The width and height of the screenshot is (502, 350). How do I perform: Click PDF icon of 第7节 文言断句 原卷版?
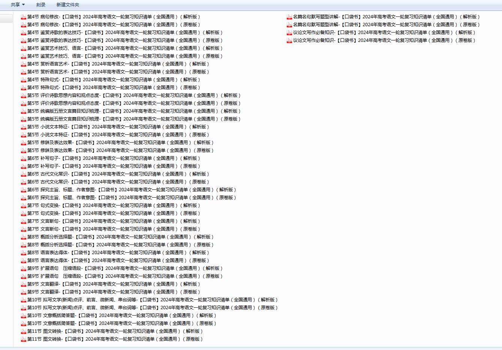(23, 229)
